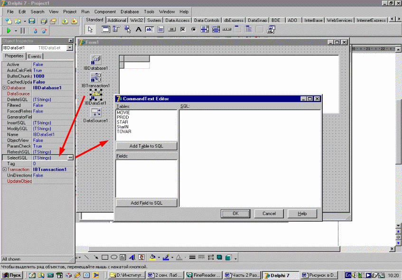Click Cancel in CommandText Editor
The width and height of the screenshot is (402, 280).
[269, 214]
